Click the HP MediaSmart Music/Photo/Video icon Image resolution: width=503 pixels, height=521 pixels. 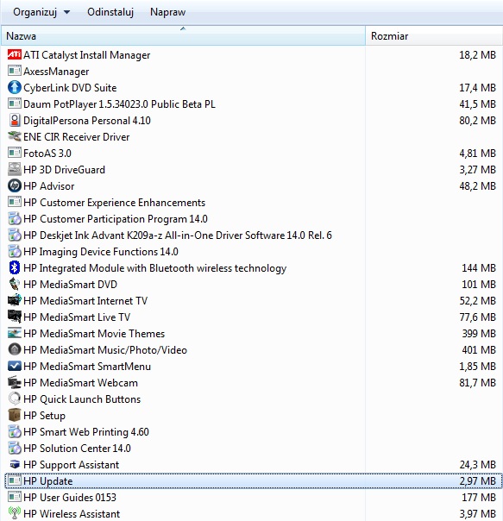coord(15,349)
